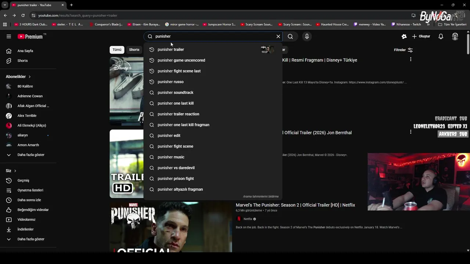Open the Tüm Yer İşaretleri bookmarks folder

pyautogui.click(x=452, y=24)
